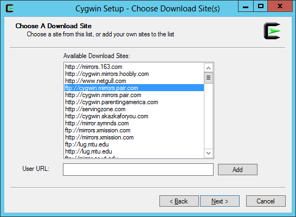
Task: Click the scroll up arrow of the sites list
Action: 208,68
